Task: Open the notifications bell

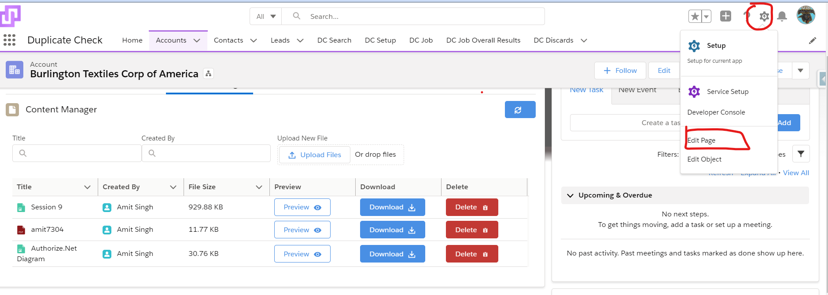Action: [782, 17]
